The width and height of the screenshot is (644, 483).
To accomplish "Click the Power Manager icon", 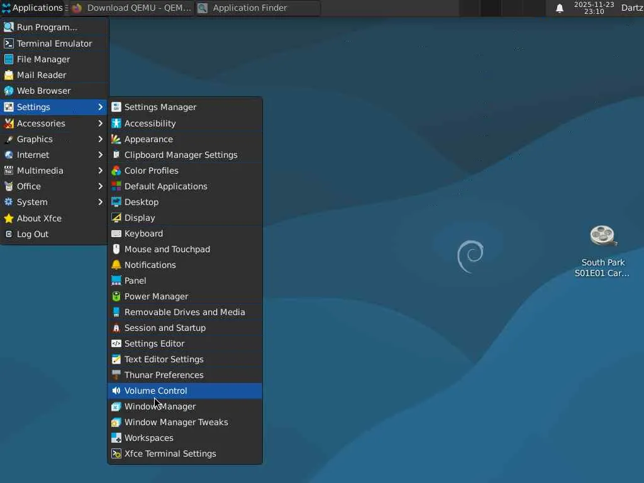I will coord(116,296).
